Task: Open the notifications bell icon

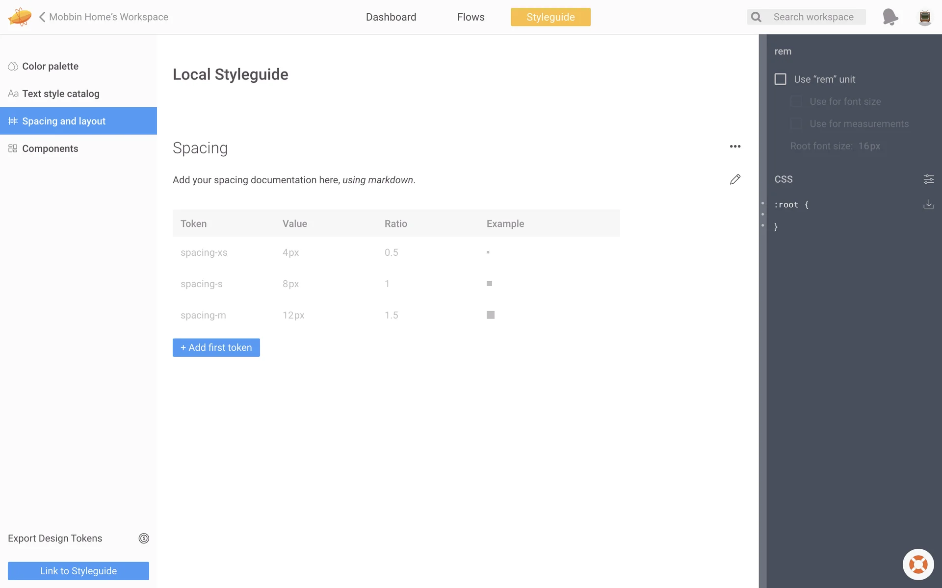Action: pos(890,17)
